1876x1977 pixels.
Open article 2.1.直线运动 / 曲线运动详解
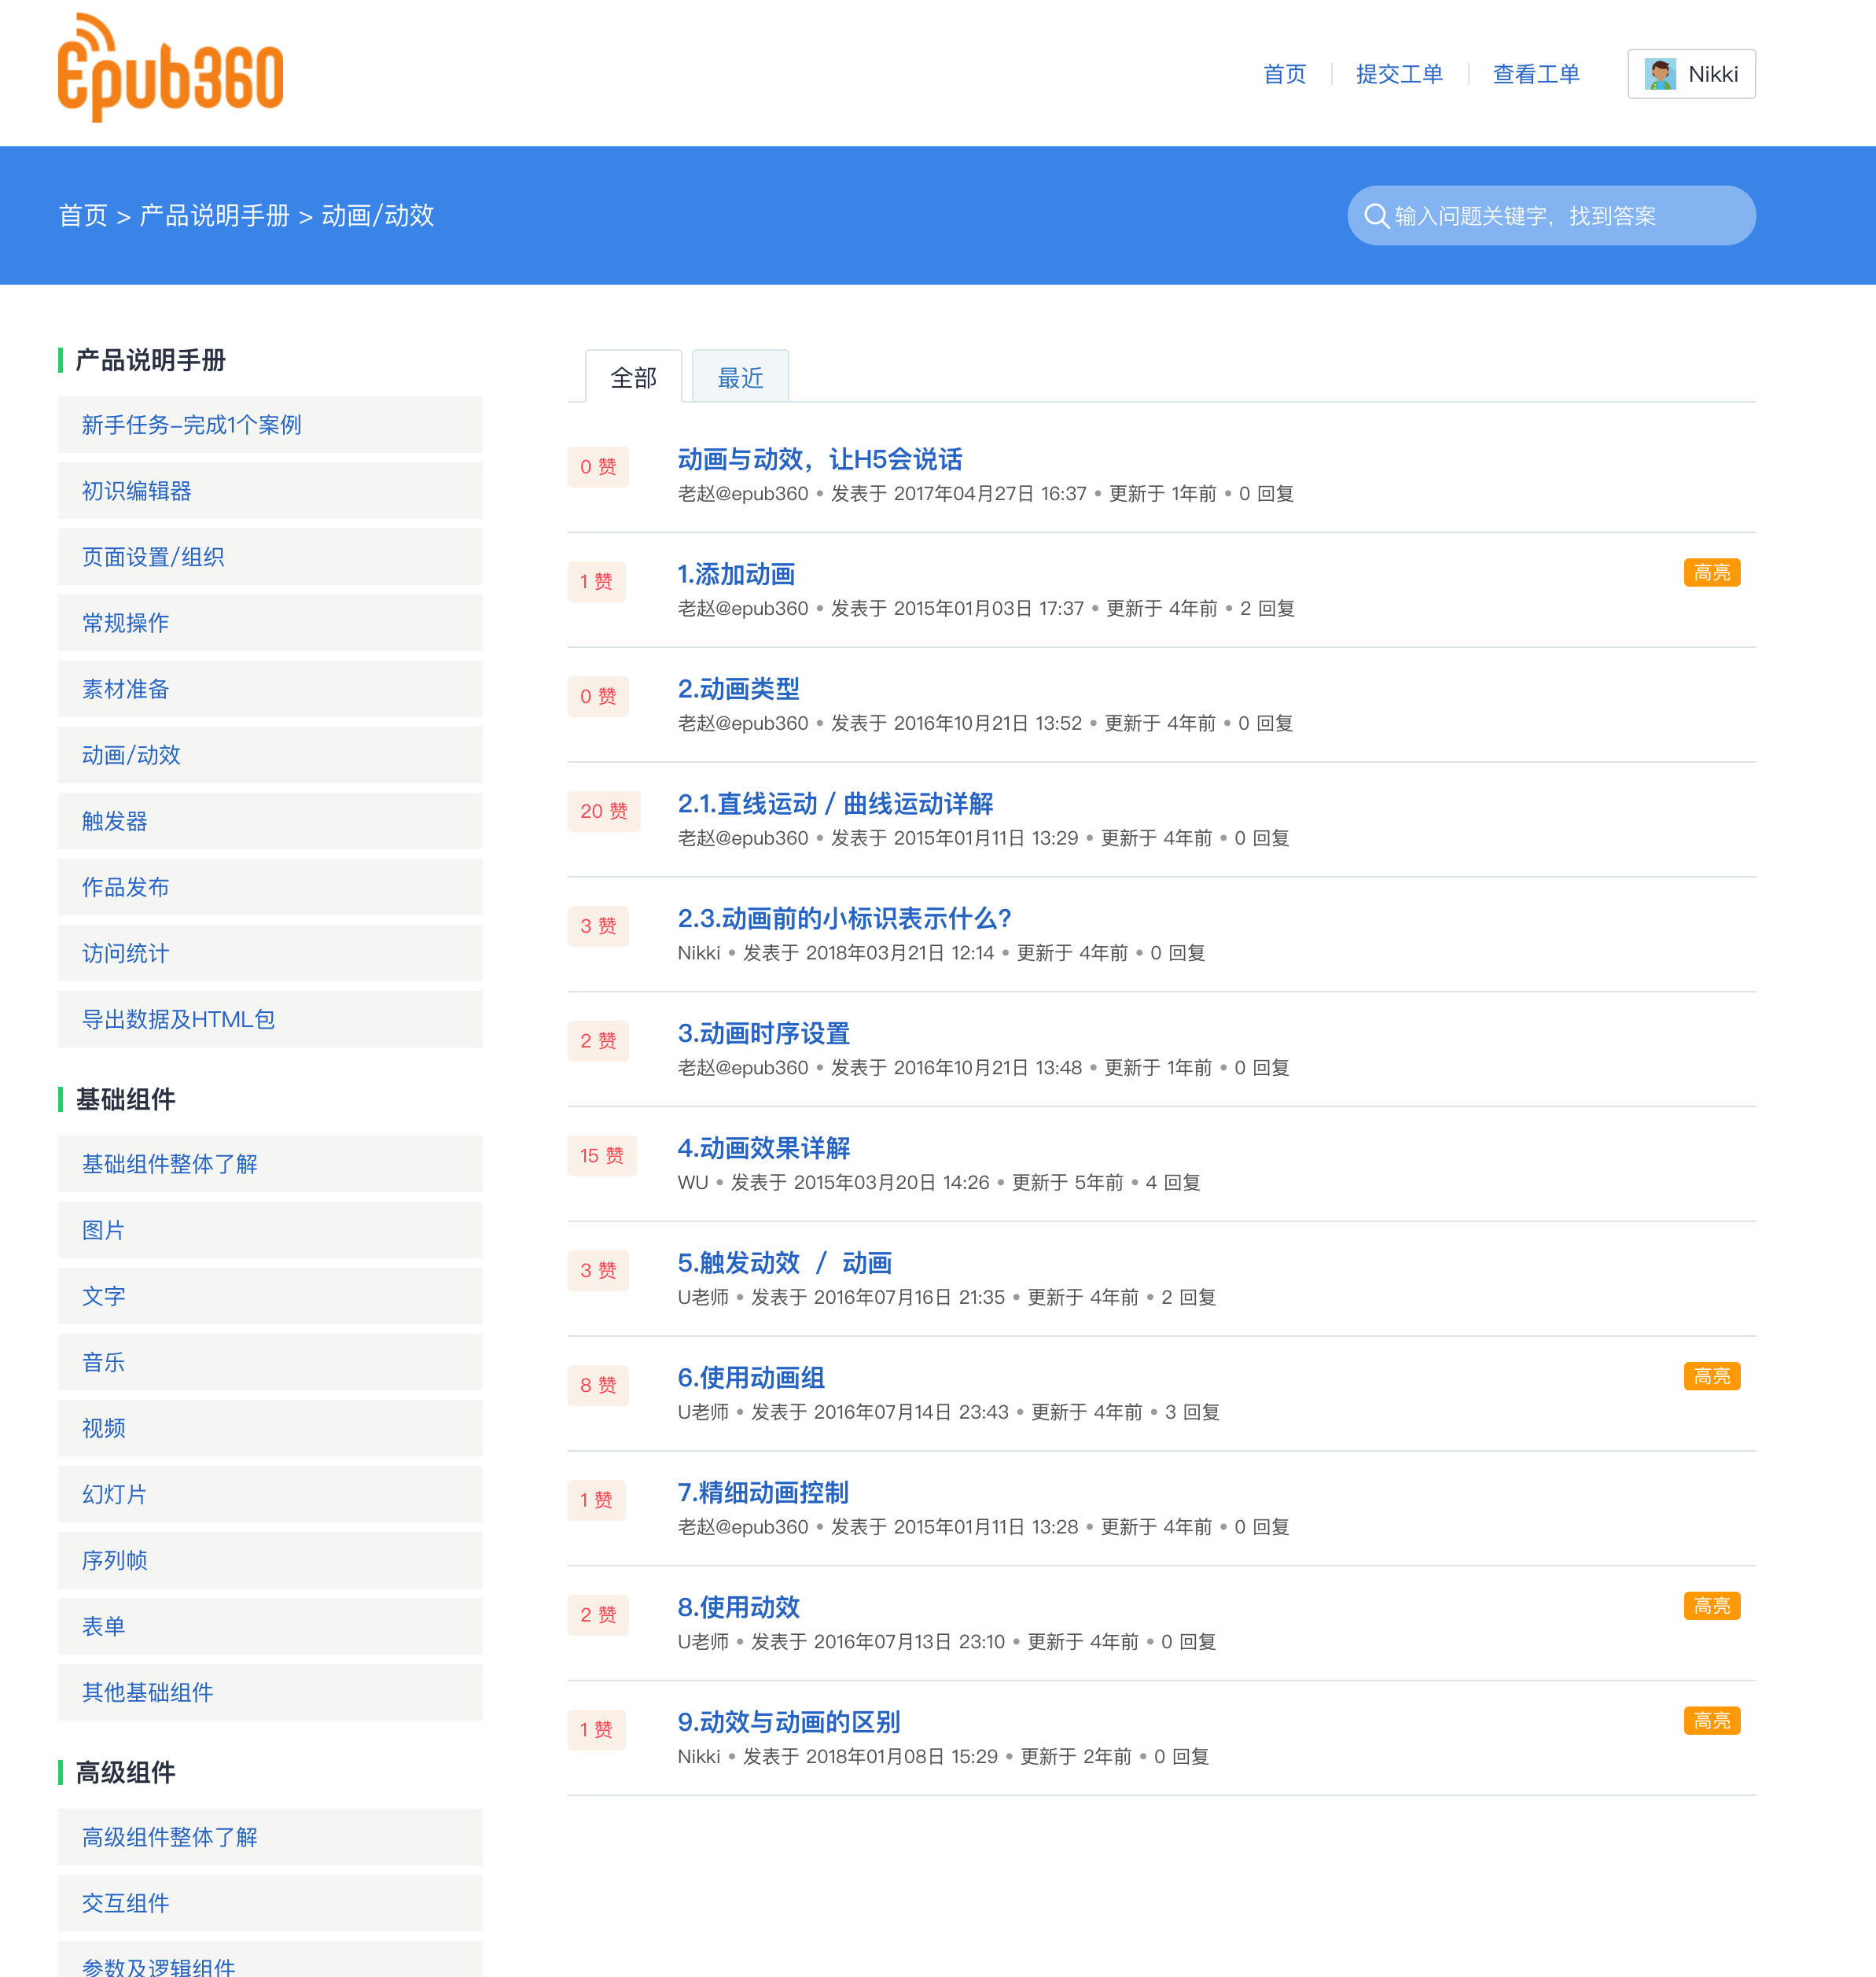point(835,804)
